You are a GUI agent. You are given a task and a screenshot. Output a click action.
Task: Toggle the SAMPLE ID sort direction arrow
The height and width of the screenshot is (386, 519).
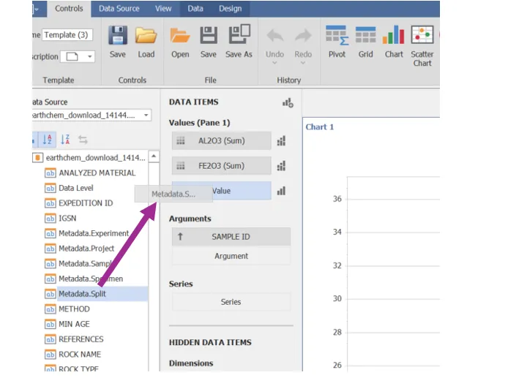tap(180, 237)
